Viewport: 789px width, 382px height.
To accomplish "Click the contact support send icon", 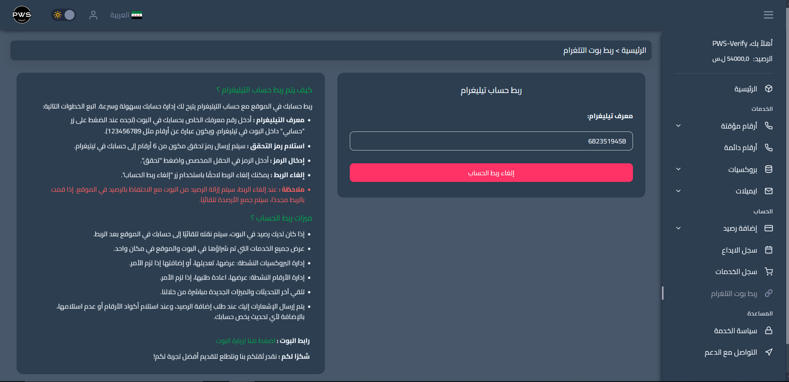I will pyautogui.click(x=769, y=352).
